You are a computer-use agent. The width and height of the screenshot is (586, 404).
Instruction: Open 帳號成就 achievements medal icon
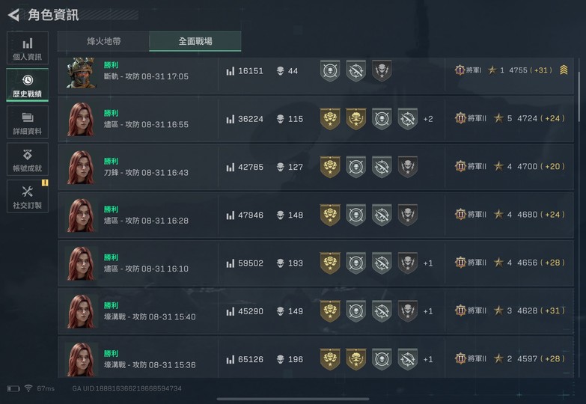tap(27, 158)
